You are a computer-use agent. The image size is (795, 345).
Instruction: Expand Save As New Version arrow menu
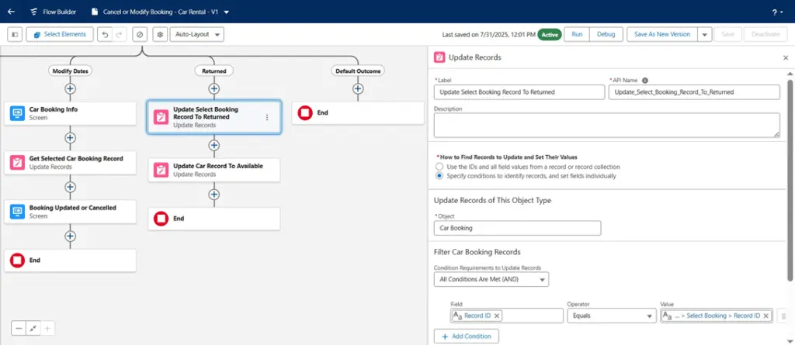click(x=704, y=34)
